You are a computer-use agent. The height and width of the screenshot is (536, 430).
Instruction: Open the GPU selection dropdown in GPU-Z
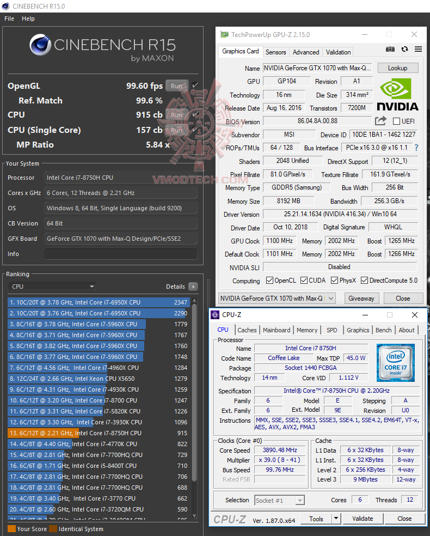coord(277,299)
